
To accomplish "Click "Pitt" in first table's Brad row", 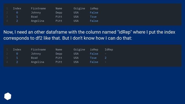I will 59,17.
